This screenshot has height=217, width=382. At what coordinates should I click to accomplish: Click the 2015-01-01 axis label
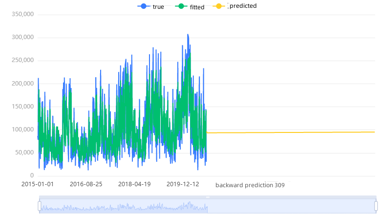click(x=38, y=184)
